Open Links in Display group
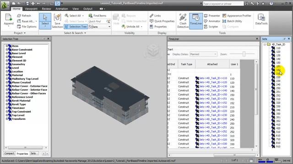 click(x=155, y=15)
